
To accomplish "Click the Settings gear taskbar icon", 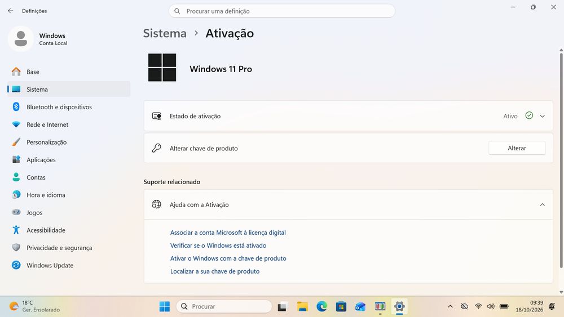I will click(399, 306).
